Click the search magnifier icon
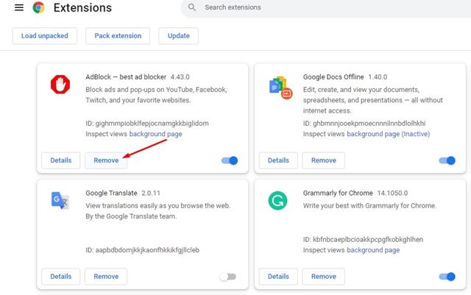471x295 pixels. point(192,7)
